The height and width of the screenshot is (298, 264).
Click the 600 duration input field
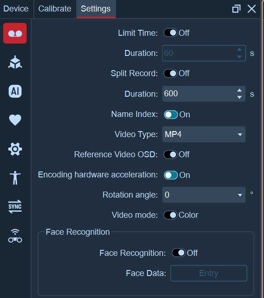pos(199,94)
